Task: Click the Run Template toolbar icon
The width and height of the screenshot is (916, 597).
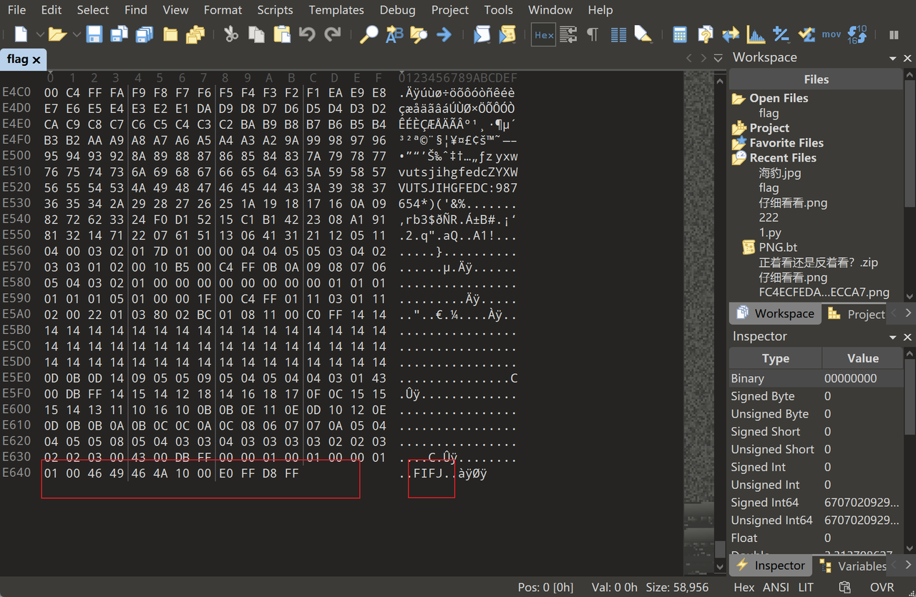Action: [507, 34]
